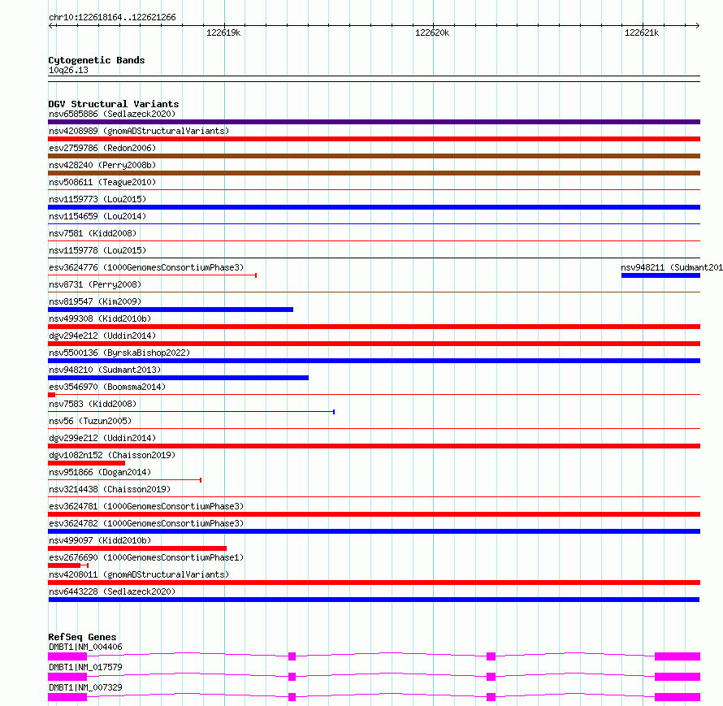This screenshot has width=723, height=706.
Task: Click the first exon of DMBT1|NM_004406
Action: (67, 656)
